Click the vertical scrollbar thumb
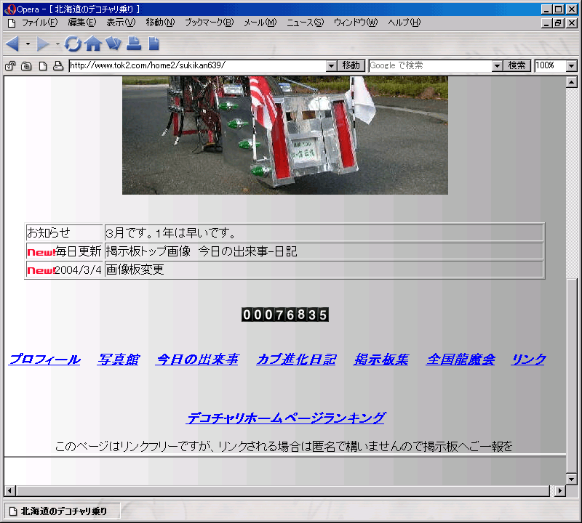Viewport: 582px width, 523px height. (572, 376)
